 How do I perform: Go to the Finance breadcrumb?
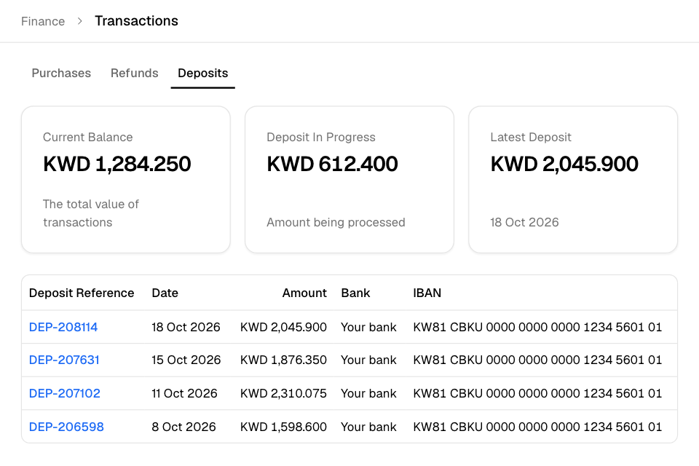point(43,21)
